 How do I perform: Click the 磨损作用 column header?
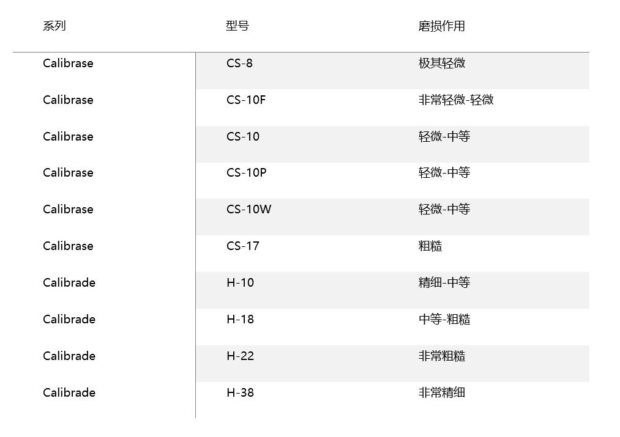(442, 26)
